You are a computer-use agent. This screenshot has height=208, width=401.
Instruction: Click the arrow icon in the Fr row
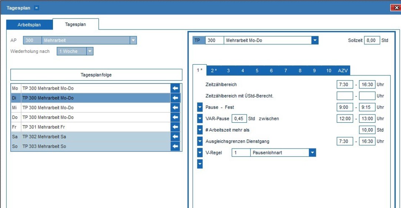pos(176,127)
